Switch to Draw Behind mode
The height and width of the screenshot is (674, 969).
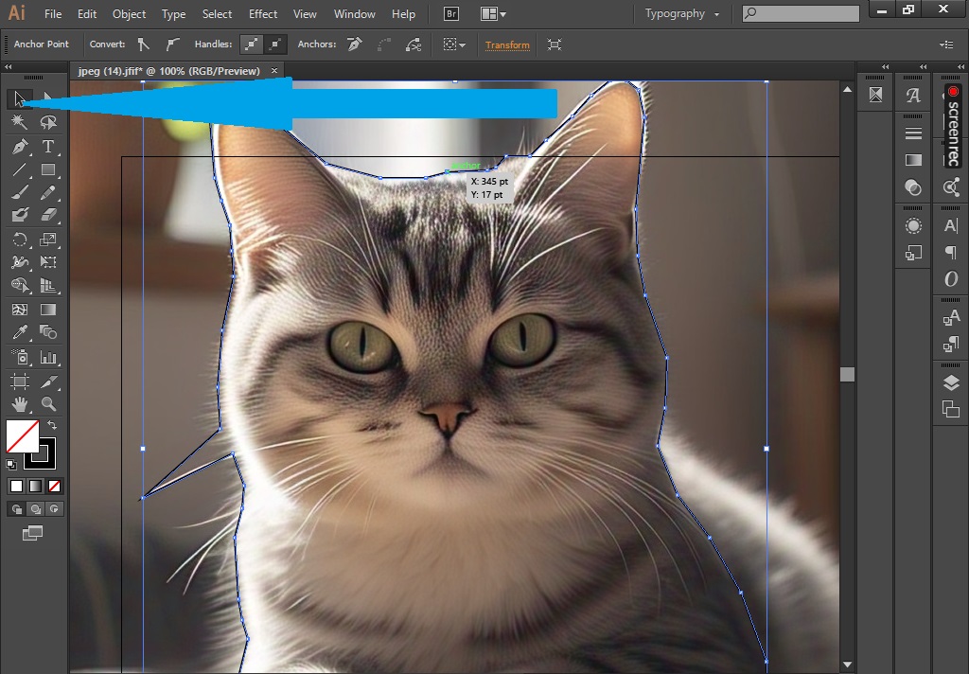pyautogui.click(x=35, y=509)
